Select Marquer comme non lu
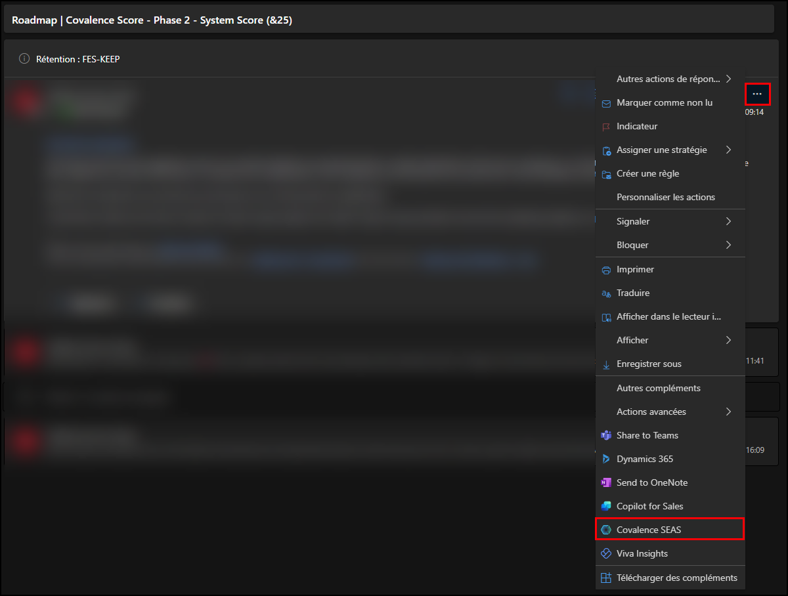 [x=670, y=103]
